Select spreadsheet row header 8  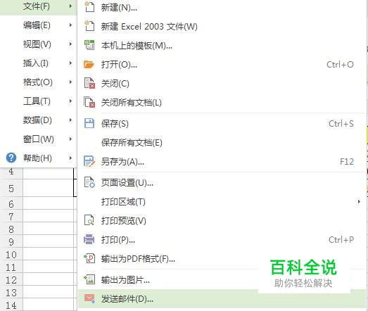click(11, 229)
